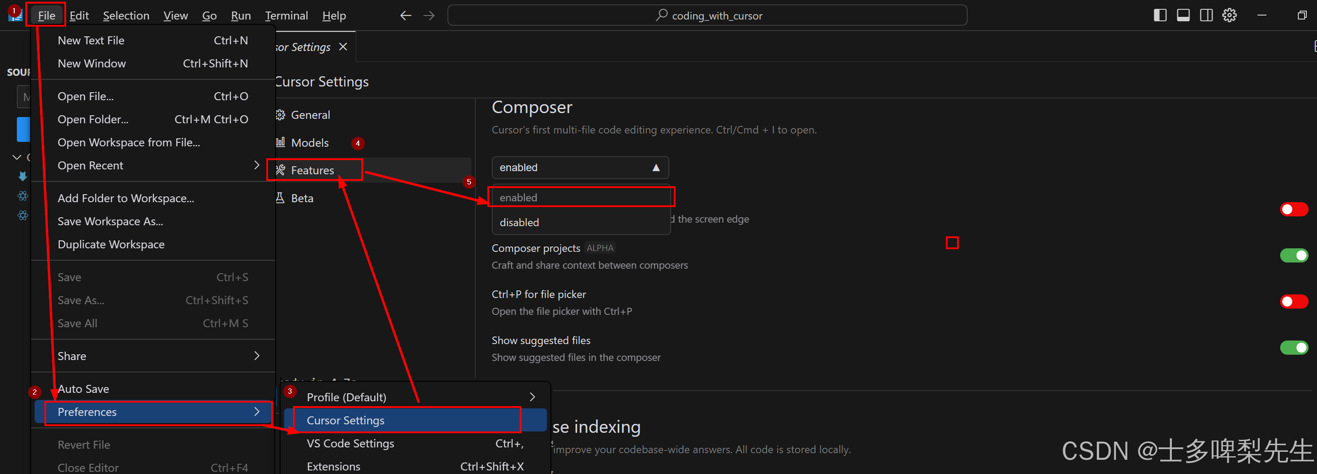This screenshot has width=1317, height=474.
Task: Open settings via the gear icon
Action: 1230,16
